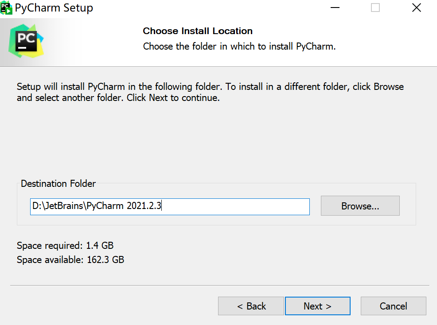Click the Choose Install Location heading
Screen dimensions: 437x325
(198, 31)
